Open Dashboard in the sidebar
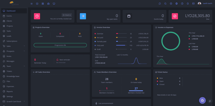The image size is (215, 106). tap(14, 11)
